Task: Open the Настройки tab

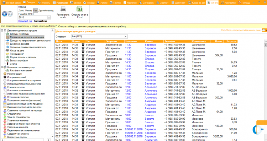Action: pyautogui.click(x=228, y=2)
